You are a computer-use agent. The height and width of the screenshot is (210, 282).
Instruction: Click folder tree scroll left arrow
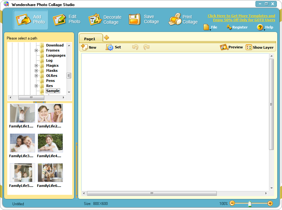(10, 97)
